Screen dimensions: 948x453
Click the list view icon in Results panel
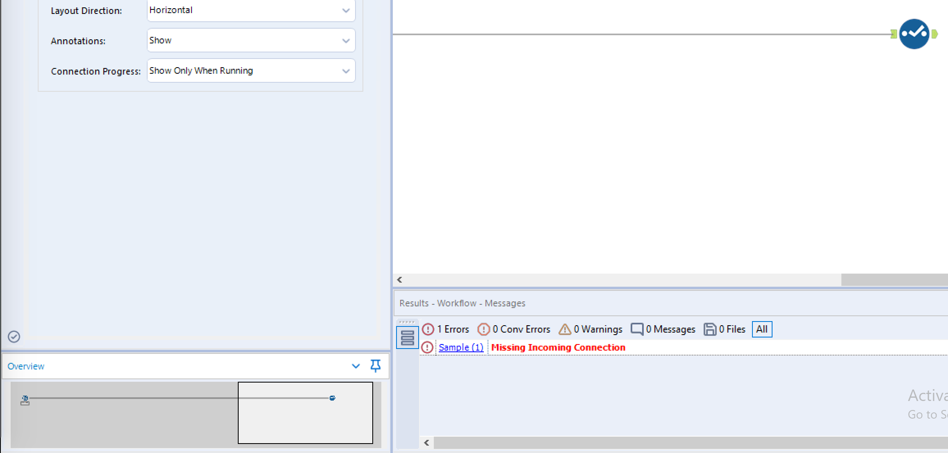[407, 338]
